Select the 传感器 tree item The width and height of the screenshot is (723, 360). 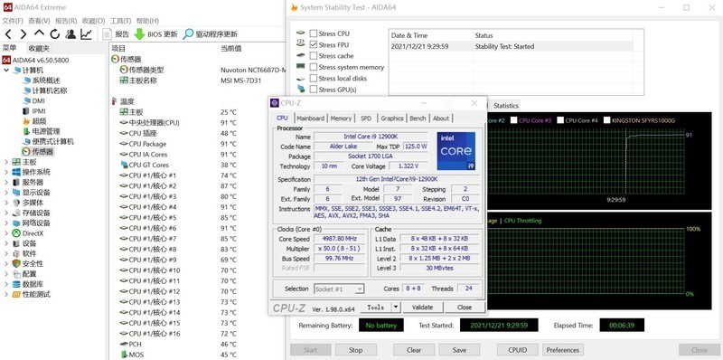pos(42,152)
